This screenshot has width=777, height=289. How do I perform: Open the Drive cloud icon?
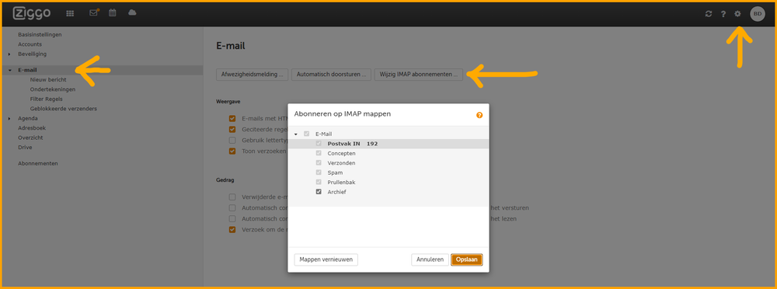(132, 13)
